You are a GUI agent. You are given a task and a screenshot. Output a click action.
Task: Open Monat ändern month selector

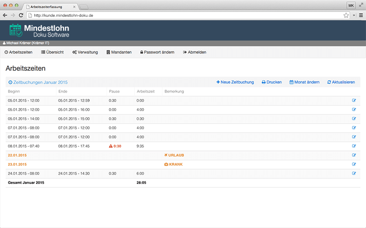point(304,82)
